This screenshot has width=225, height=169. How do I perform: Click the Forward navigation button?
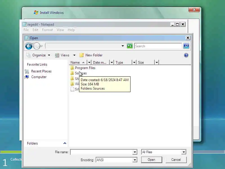37,46
